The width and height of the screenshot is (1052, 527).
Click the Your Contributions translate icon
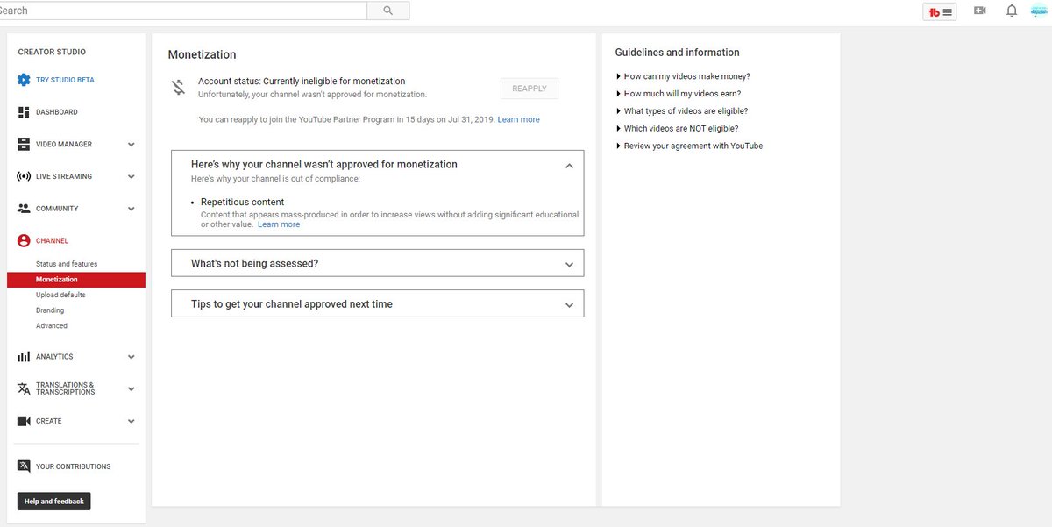tap(24, 466)
